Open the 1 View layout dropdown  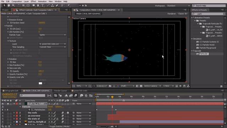[168, 86]
